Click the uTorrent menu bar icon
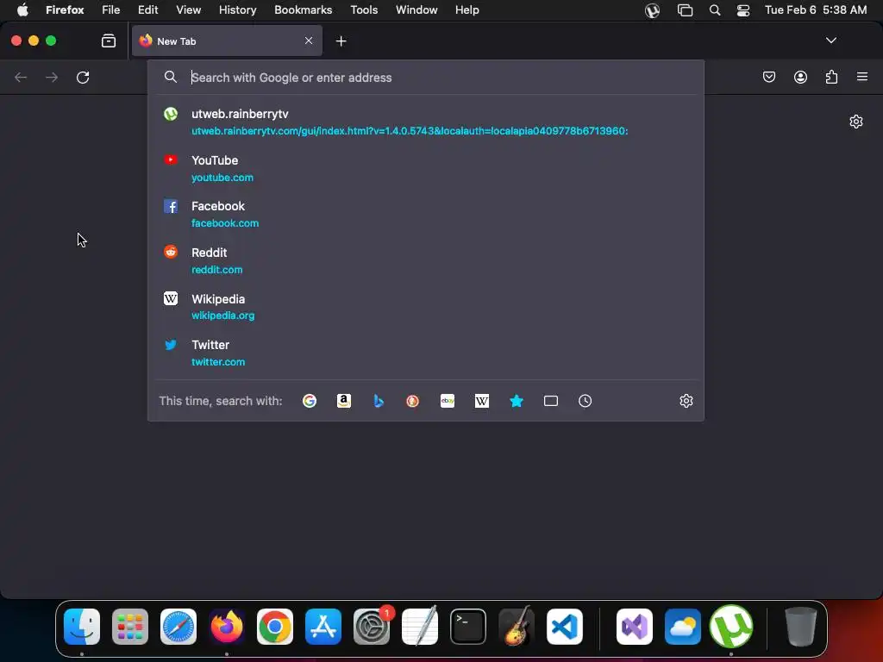883x662 pixels. [652, 10]
